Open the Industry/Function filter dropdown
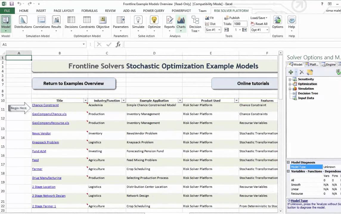 [123, 100]
